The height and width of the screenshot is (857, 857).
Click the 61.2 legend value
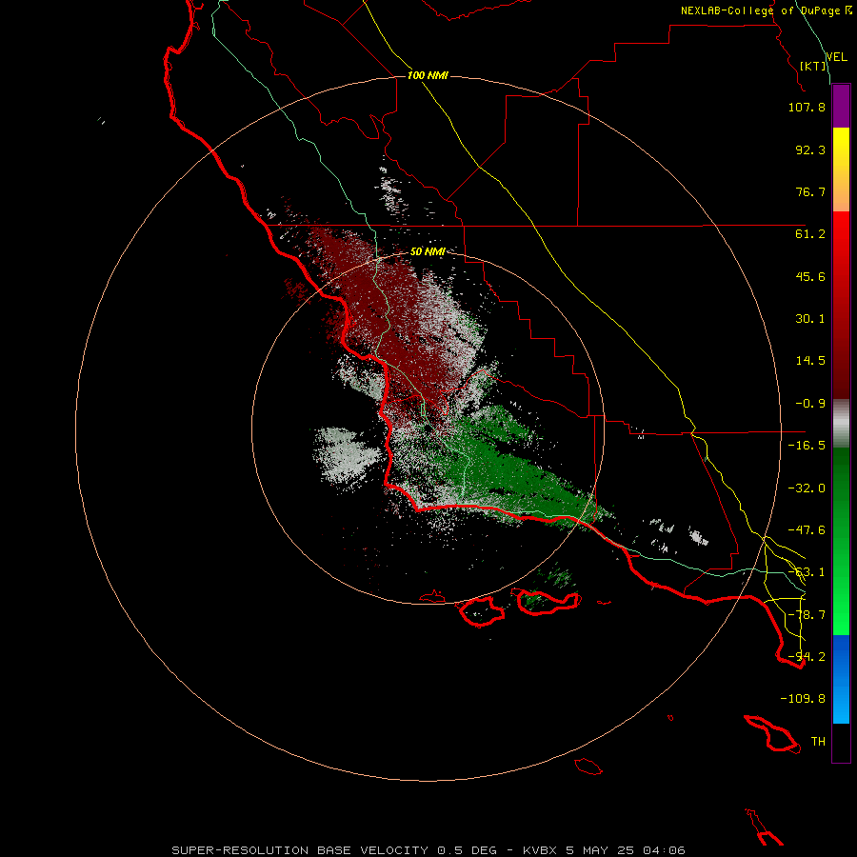(x=810, y=234)
